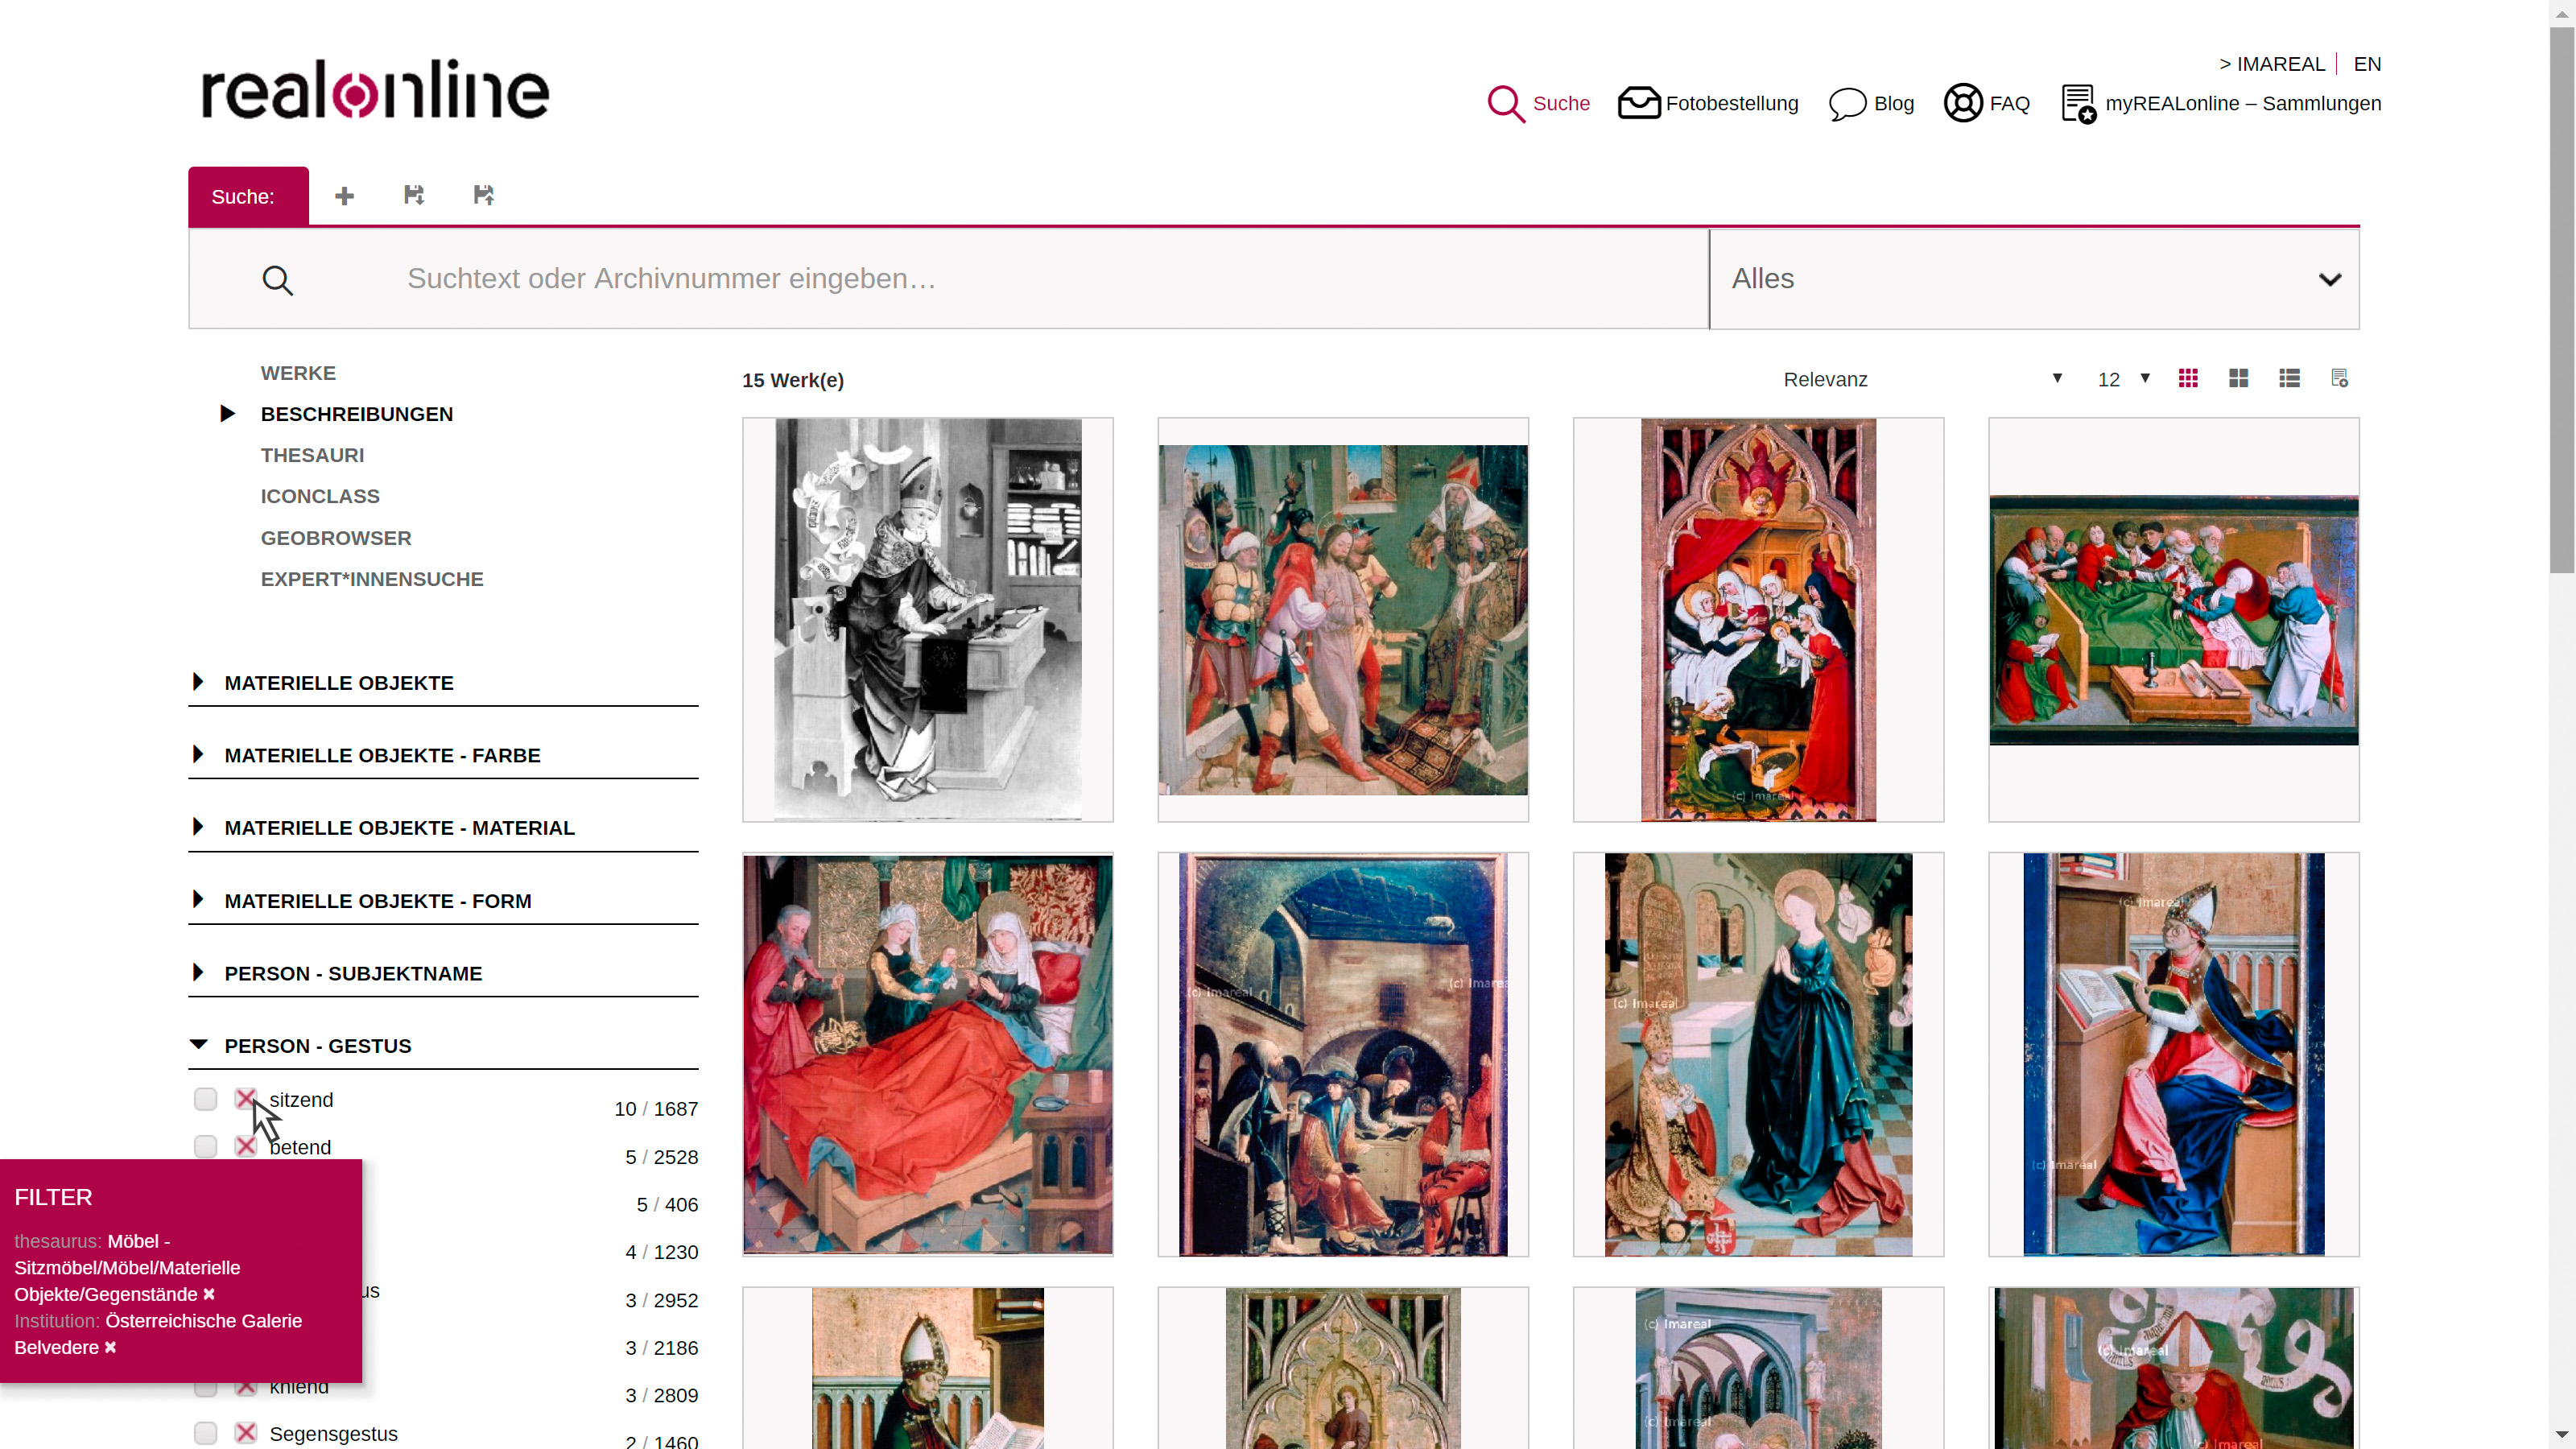Open THESAURI in the side menu

point(312,455)
